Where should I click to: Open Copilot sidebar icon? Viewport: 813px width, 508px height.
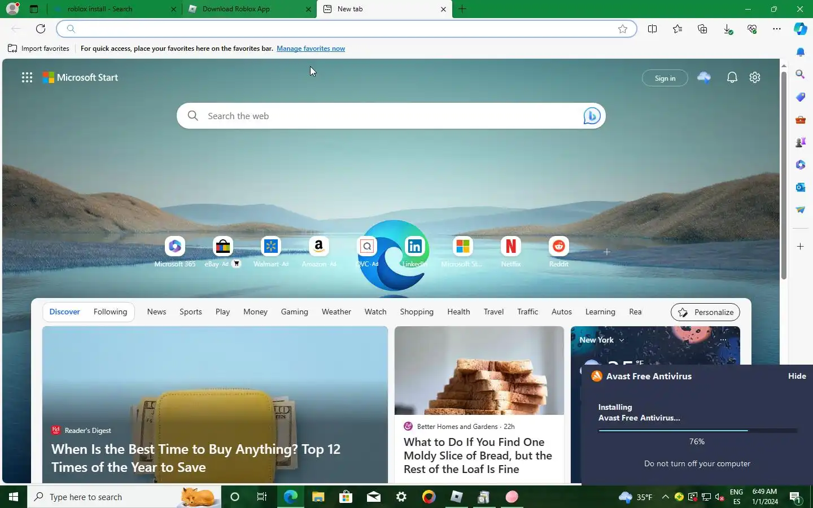click(x=801, y=29)
